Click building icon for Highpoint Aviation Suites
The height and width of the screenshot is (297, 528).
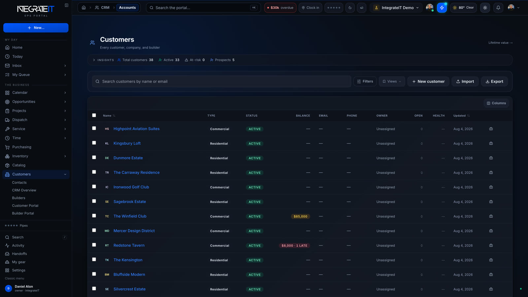491,129
